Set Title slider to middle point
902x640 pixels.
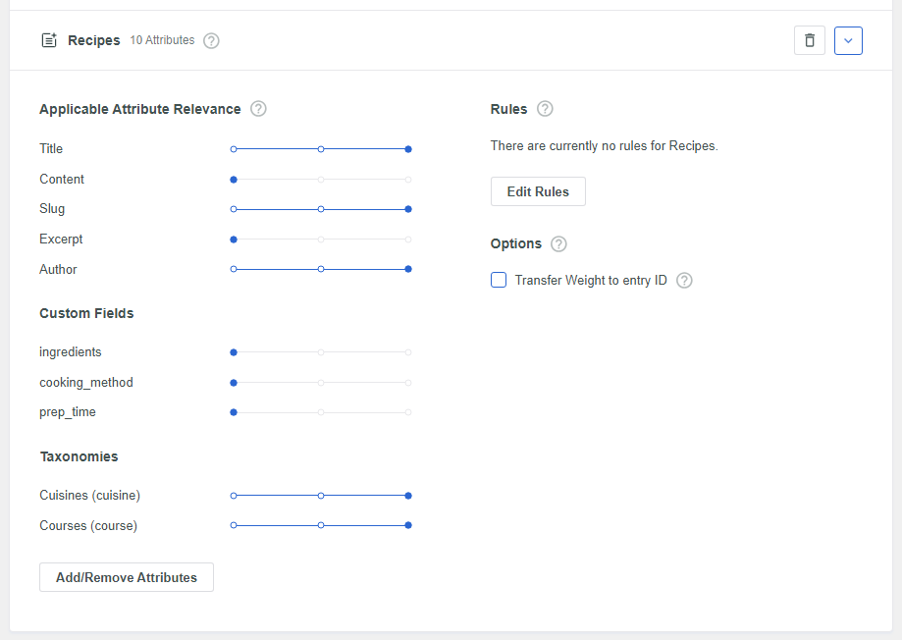[321, 149]
